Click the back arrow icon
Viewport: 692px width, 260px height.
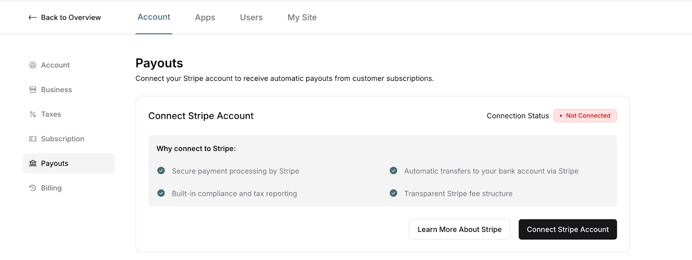32,18
